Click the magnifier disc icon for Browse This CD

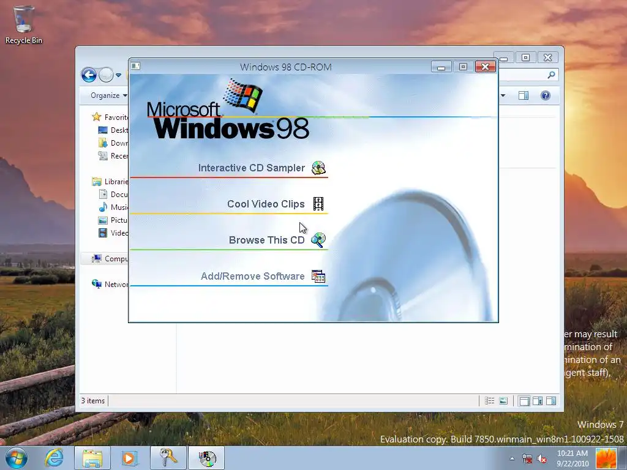318,240
